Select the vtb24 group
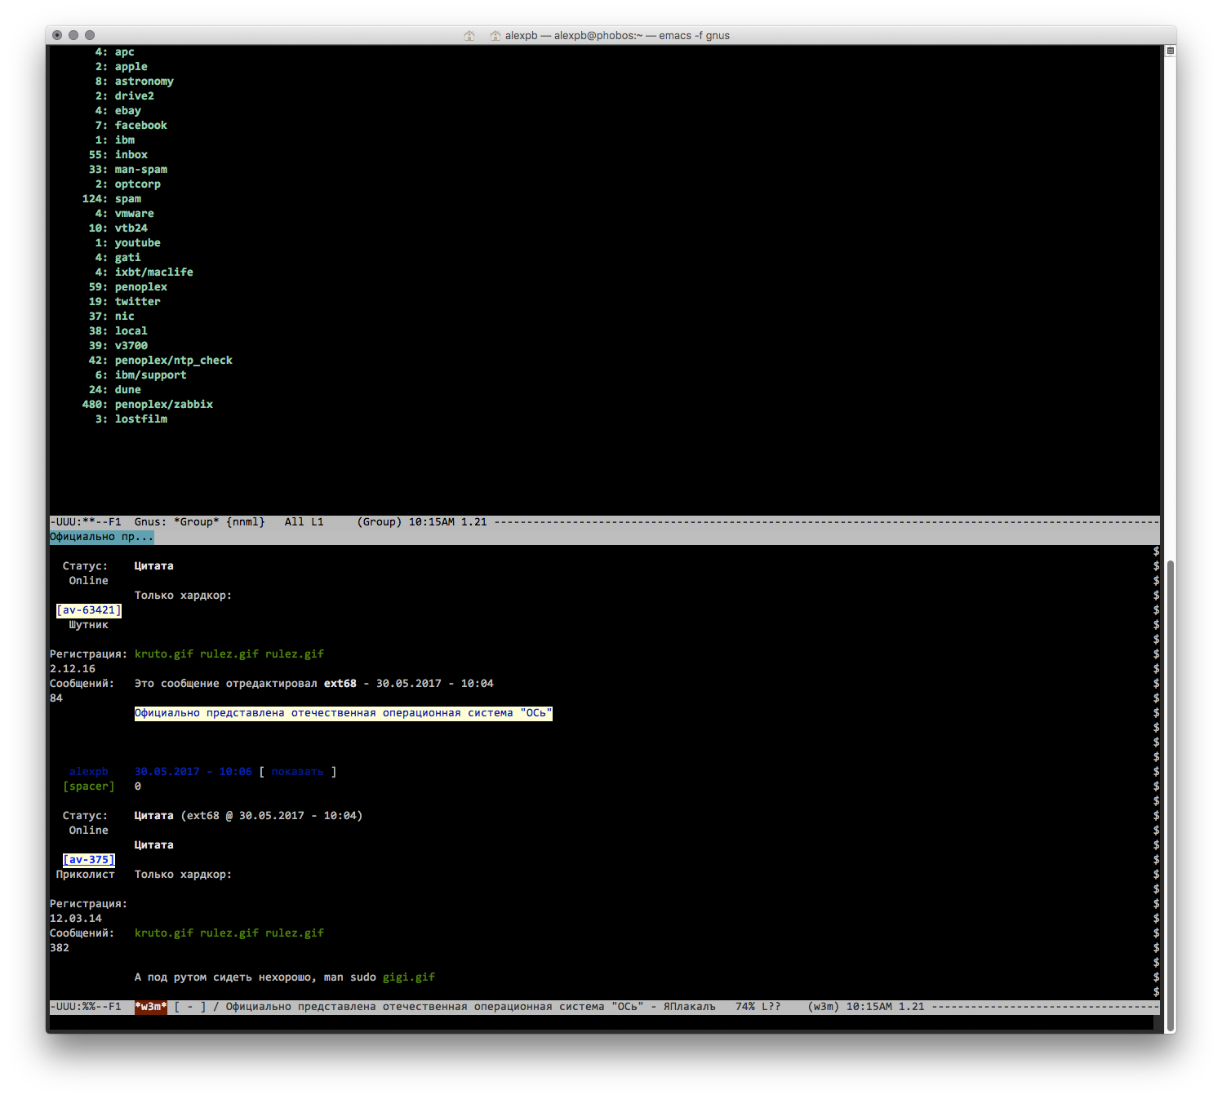 click(x=131, y=228)
